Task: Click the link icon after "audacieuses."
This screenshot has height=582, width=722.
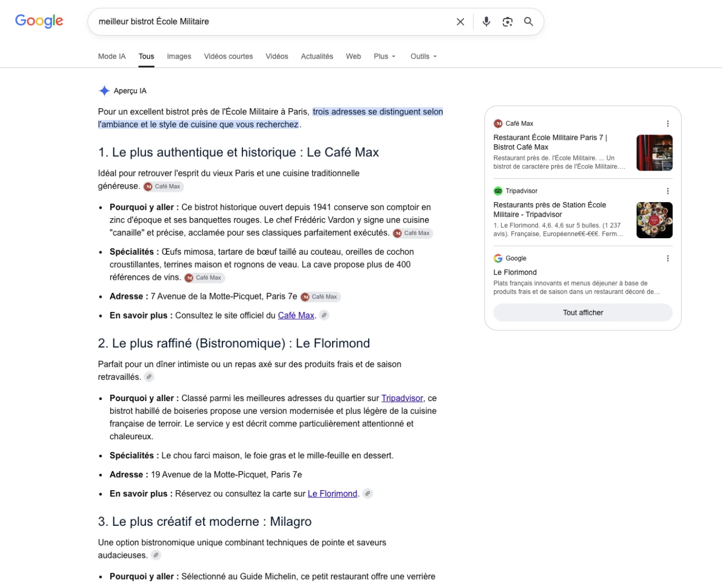Action: pyautogui.click(x=156, y=556)
